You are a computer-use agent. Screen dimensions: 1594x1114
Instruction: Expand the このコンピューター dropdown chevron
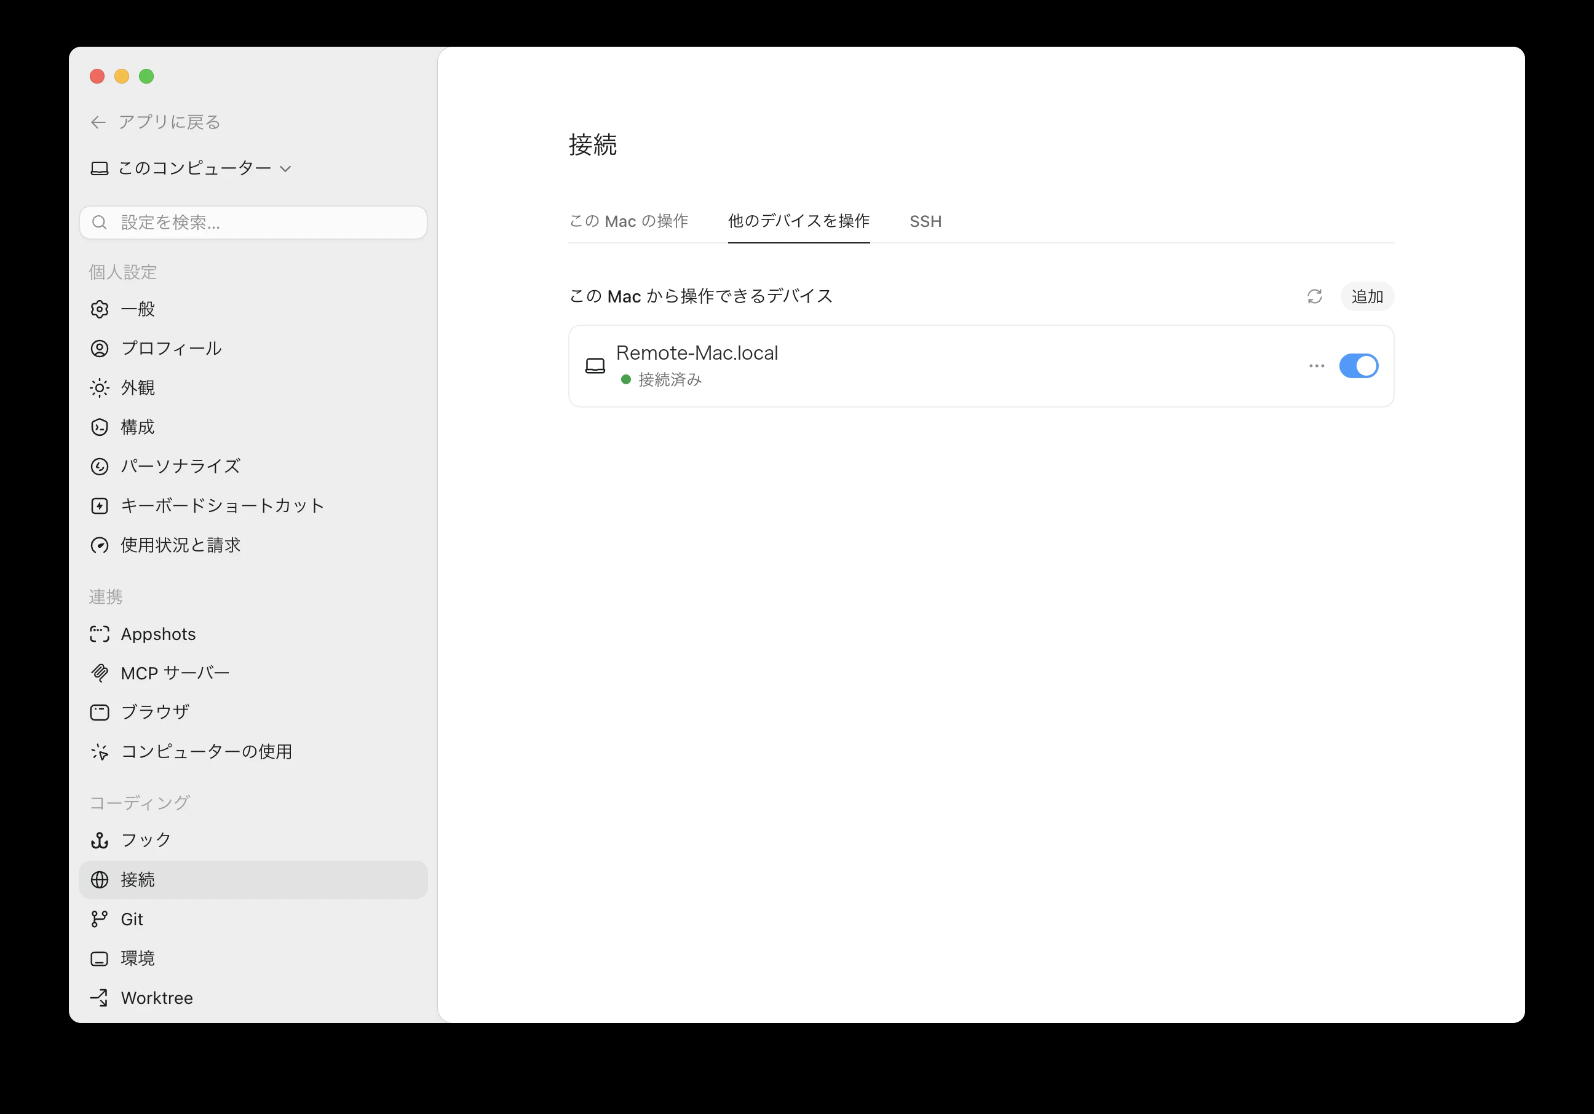pos(285,168)
